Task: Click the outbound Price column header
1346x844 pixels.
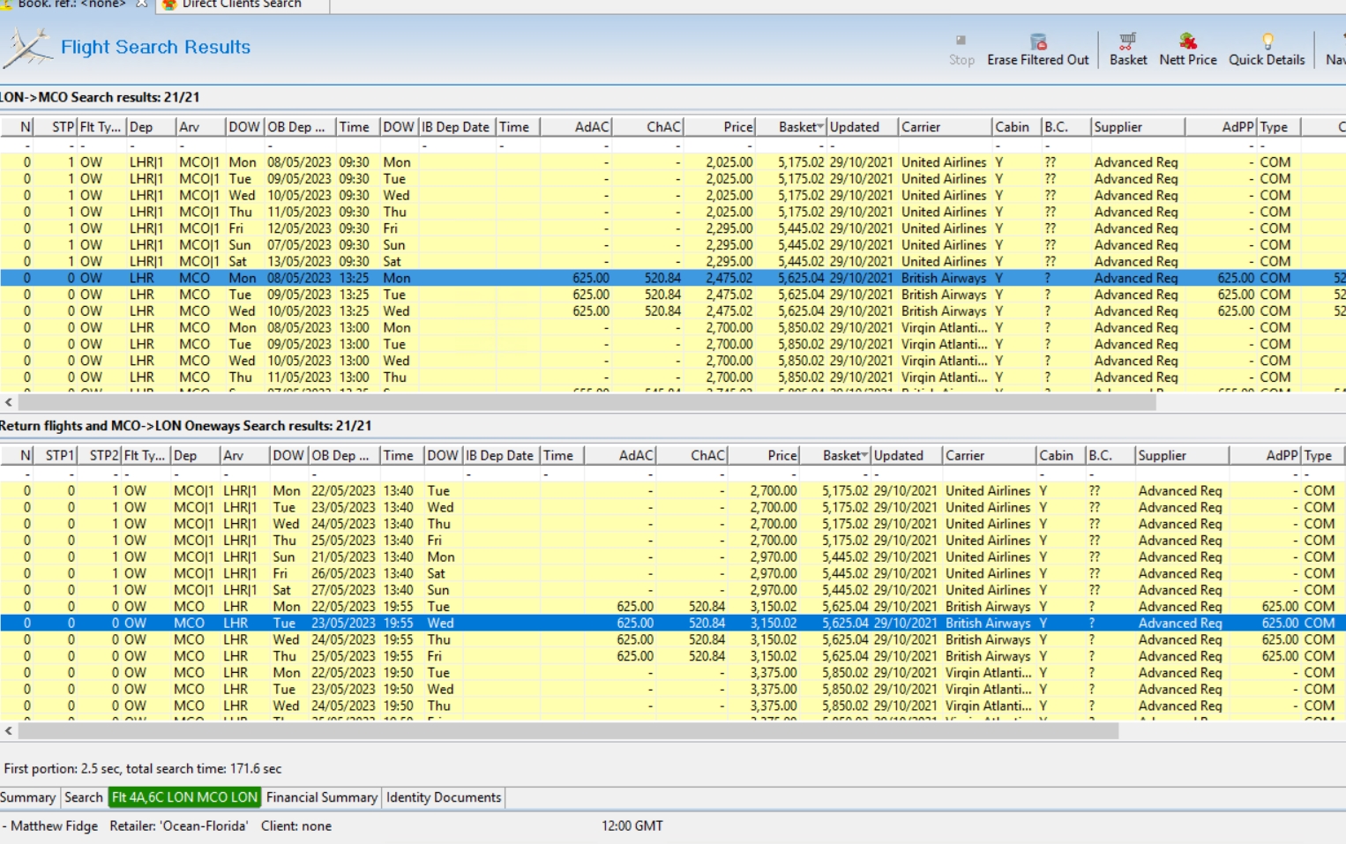Action: (721, 127)
